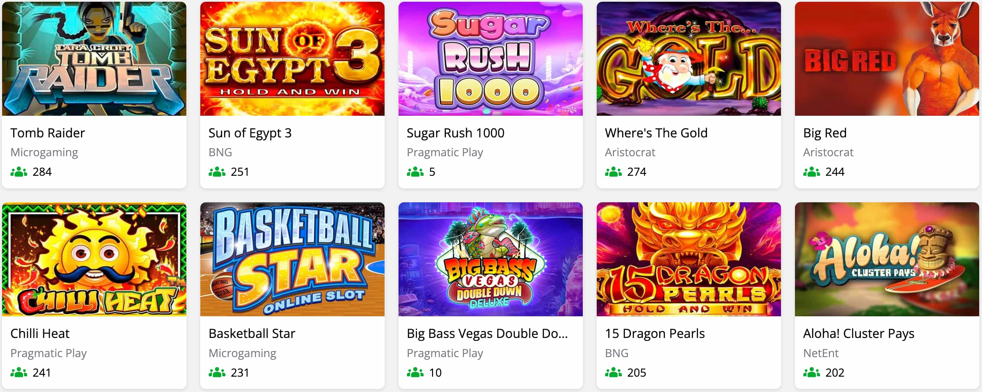Select the Microgaming provider label under Tomb Raider
982x392 pixels.
click(x=44, y=152)
